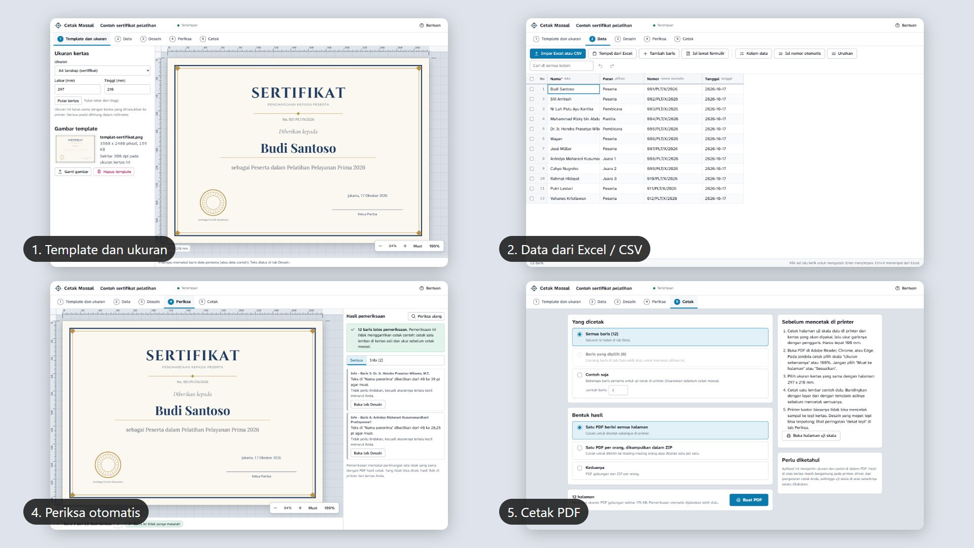Click the undo arrow next to the search field
This screenshot has height=548, width=974.
[x=600, y=65]
